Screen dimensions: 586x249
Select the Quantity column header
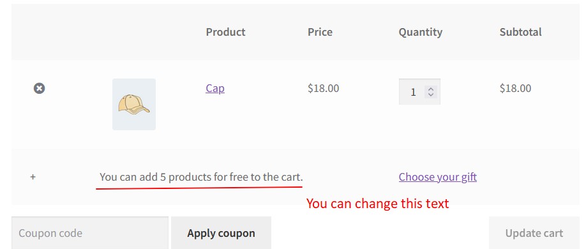pos(421,32)
